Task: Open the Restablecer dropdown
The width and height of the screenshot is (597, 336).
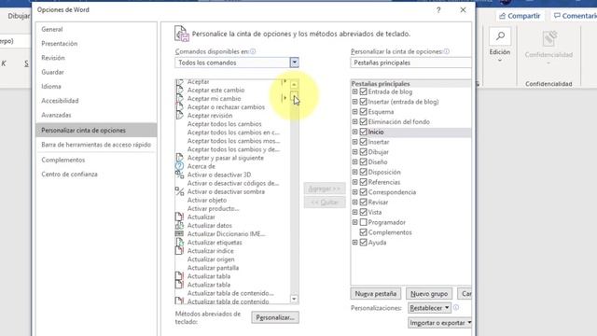Action: click(x=429, y=307)
